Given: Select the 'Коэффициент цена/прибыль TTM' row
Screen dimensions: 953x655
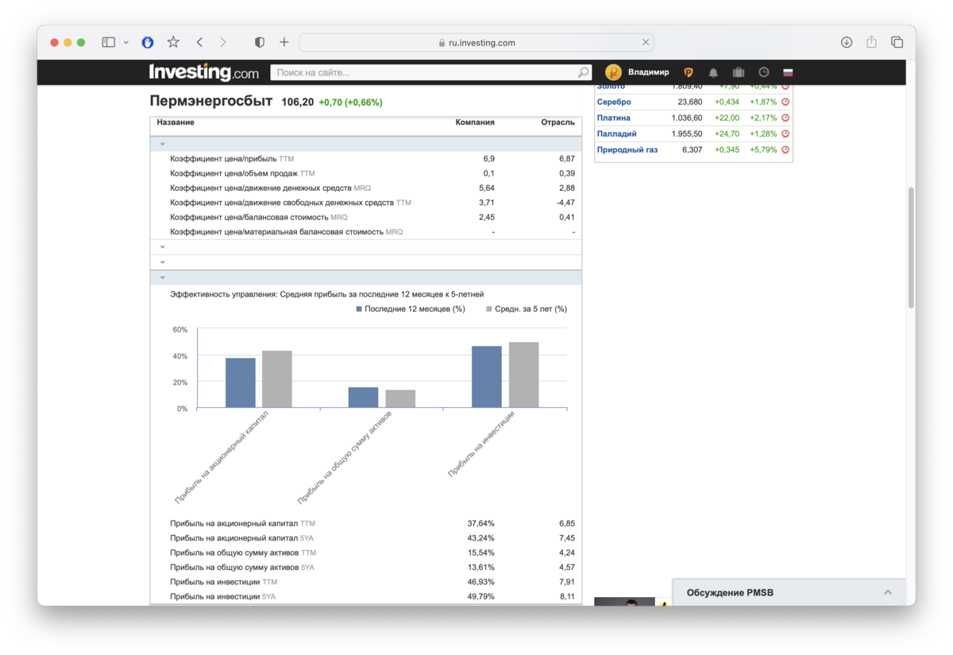Looking at the screenshot, I should pyautogui.click(x=366, y=159).
